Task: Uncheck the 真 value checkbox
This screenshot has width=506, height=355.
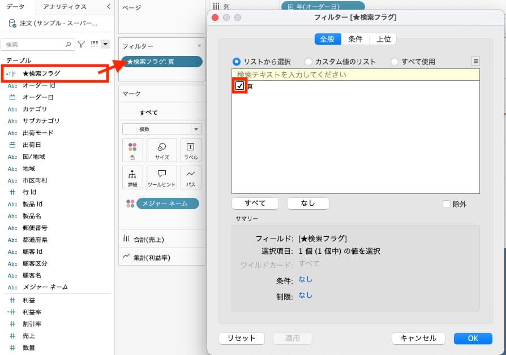Action: click(x=240, y=86)
